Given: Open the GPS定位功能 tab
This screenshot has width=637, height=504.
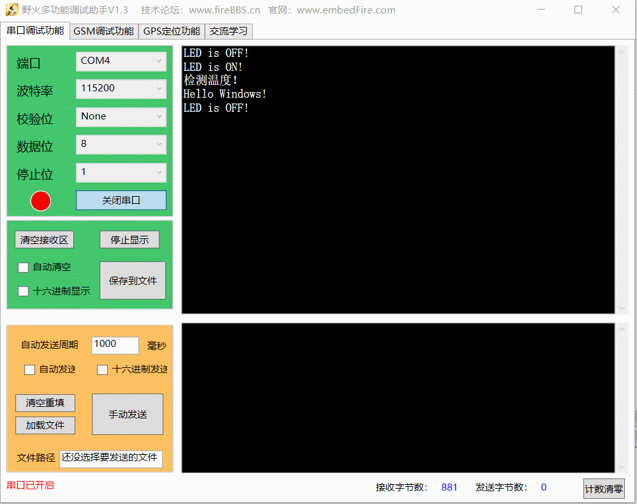Looking at the screenshot, I should 172,31.
